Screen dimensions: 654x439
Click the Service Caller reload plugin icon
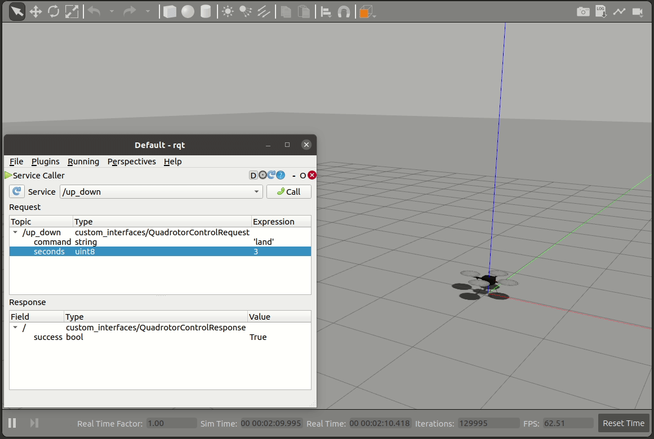[272, 175]
